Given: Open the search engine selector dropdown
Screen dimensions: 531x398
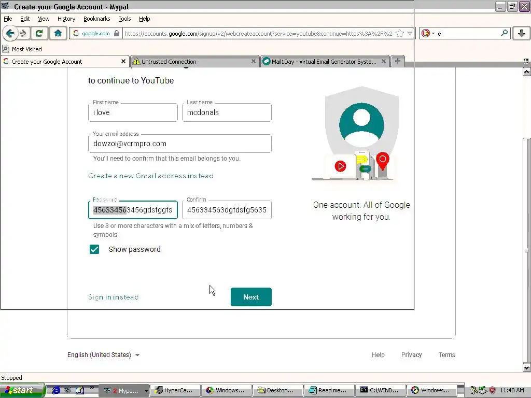Looking at the screenshot, I should point(428,33).
